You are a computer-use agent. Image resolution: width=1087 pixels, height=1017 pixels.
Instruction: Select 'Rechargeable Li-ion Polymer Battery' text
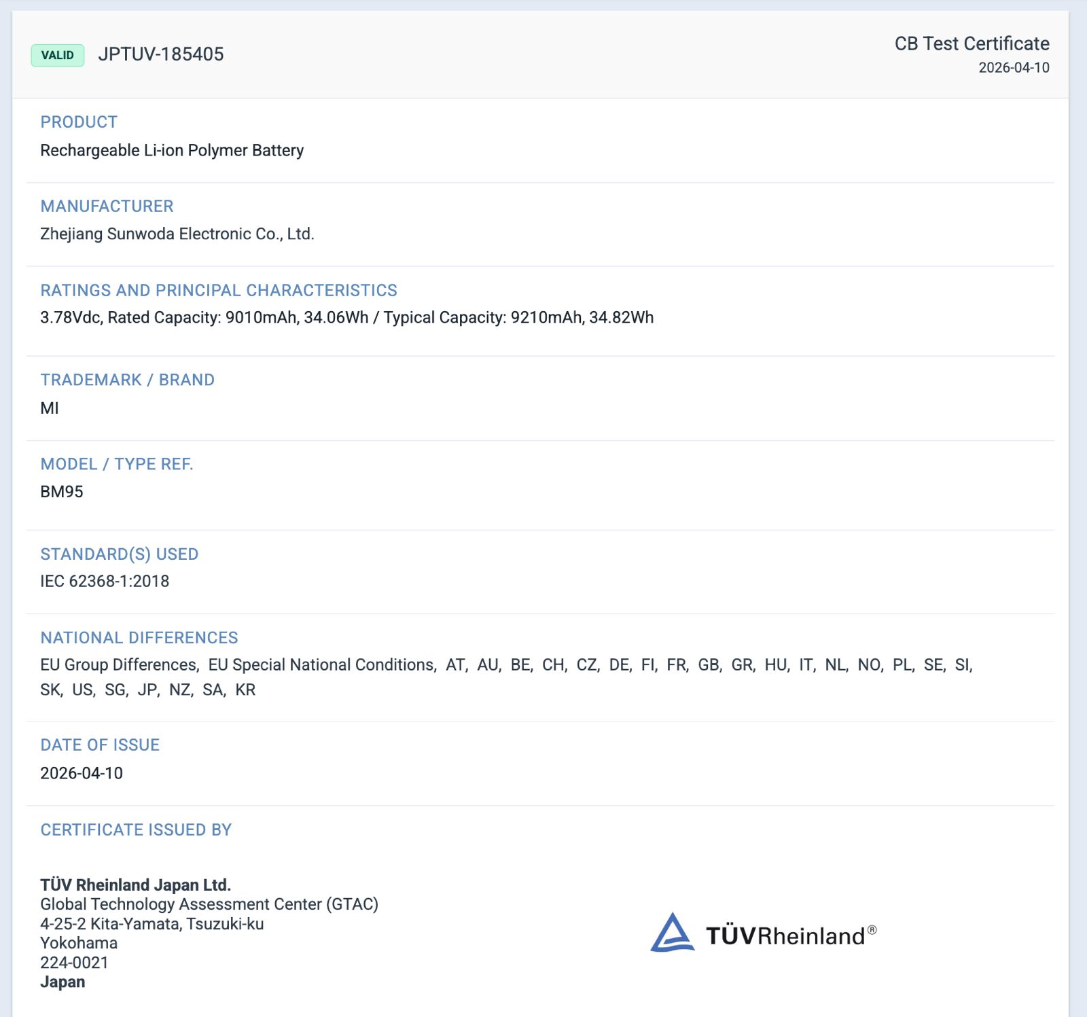pyautogui.click(x=172, y=150)
